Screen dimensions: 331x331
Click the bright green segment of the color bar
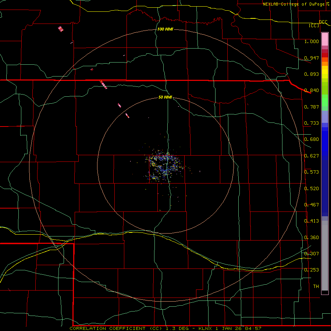tap(325, 100)
